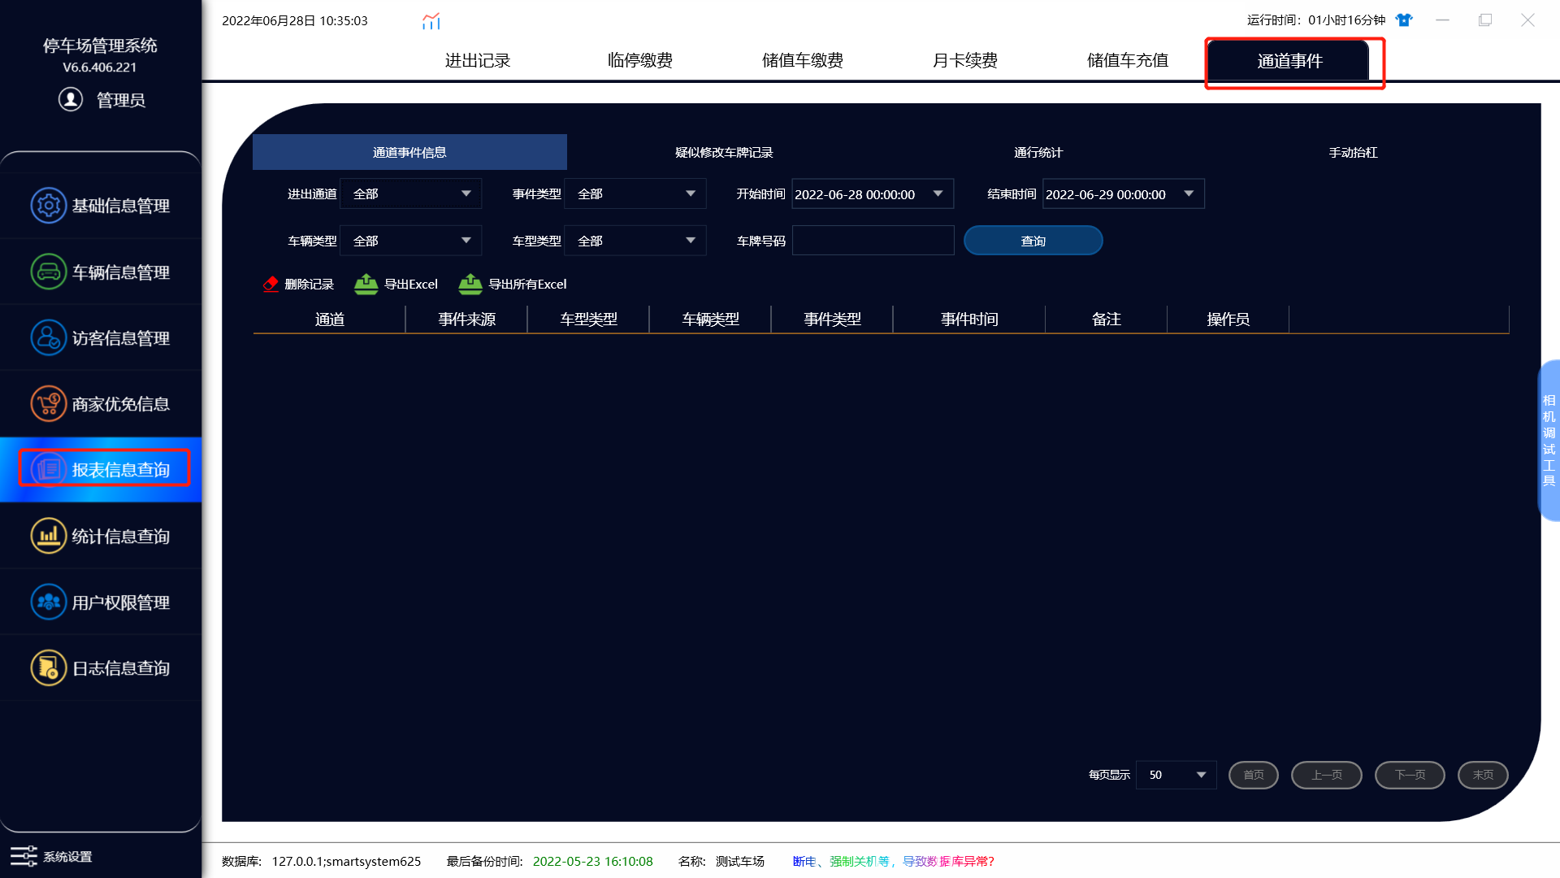Minimize the parking system window
This screenshot has height=878, width=1560.
1443,20
